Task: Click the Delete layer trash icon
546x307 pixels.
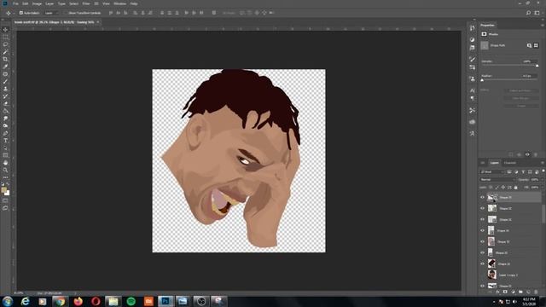Action: point(536,292)
